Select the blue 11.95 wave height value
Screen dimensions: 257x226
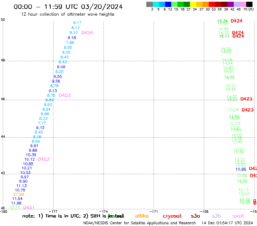point(241,170)
